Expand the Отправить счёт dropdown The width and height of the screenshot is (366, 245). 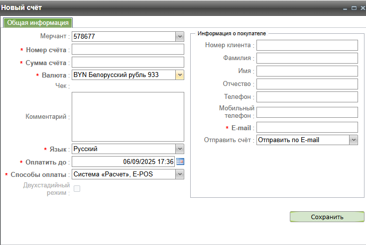pyautogui.click(x=353, y=140)
